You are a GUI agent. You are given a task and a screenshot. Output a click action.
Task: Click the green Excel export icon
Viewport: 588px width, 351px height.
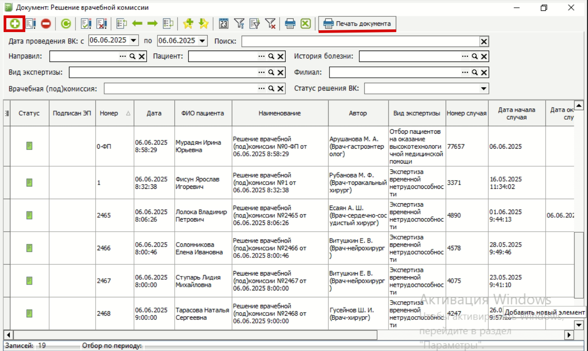(x=306, y=24)
